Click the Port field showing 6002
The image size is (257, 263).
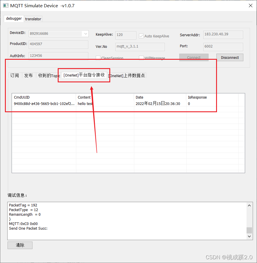coord(223,47)
